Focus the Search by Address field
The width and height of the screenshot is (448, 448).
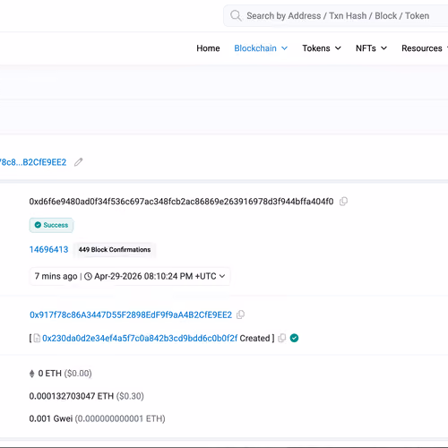[338, 15]
